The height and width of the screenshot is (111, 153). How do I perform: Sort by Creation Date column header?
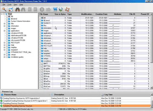tap(101, 14)
